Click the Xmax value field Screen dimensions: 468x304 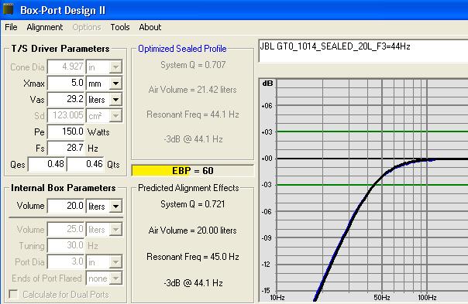tap(66, 83)
